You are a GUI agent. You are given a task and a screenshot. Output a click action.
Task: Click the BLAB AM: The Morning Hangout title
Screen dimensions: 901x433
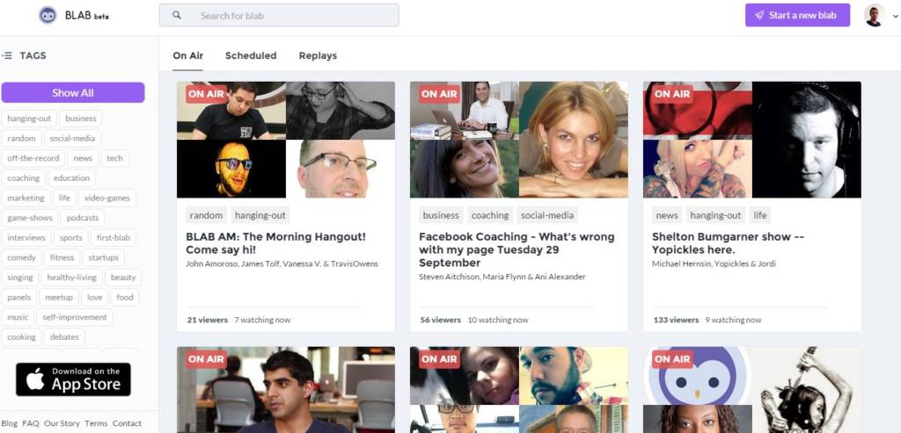tap(275, 243)
